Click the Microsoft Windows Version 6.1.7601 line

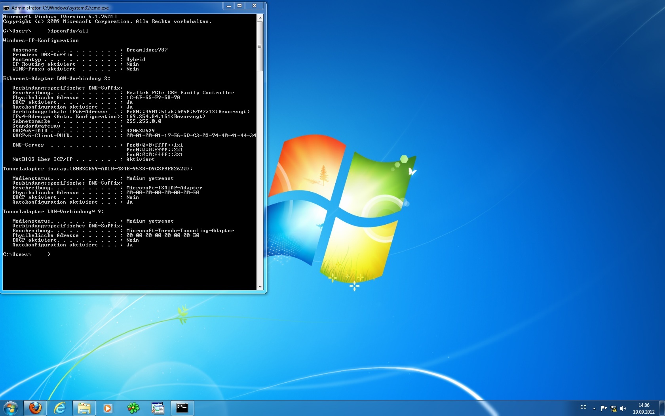click(60, 17)
